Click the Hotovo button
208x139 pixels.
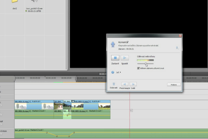174,85
